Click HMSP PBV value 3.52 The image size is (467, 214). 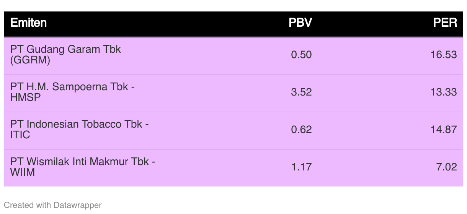click(x=301, y=92)
